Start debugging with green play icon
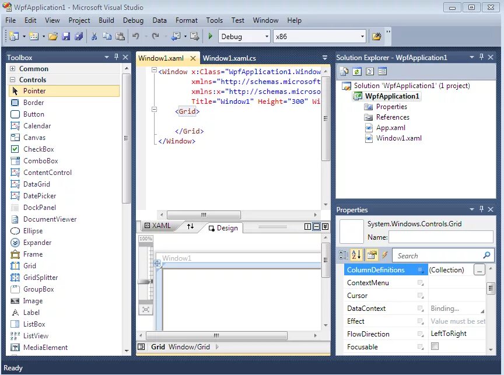This screenshot has width=504, height=375. tap(210, 36)
